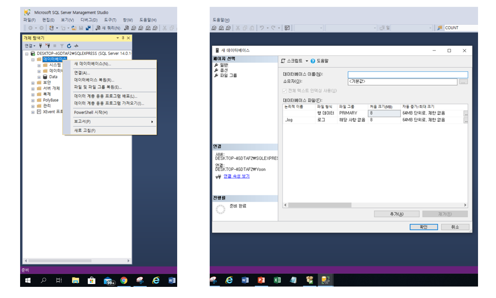This screenshot has width=496, height=298.
Task: Click the MDX query toolbar icon
Action: (134, 28)
